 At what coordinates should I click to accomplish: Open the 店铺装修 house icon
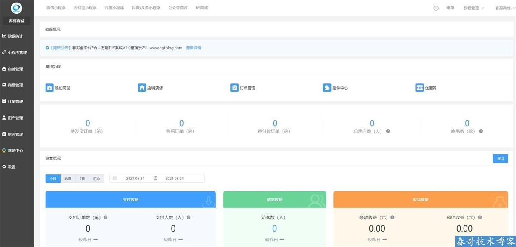pyautogui.click(x=142, y=88)
